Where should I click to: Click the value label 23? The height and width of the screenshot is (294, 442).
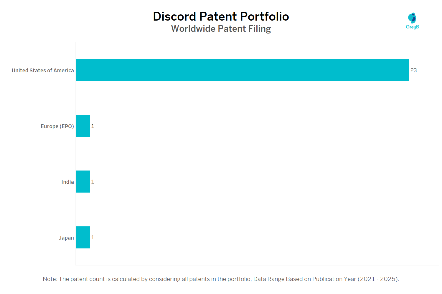pyautogui.click(x=414, y=70)
